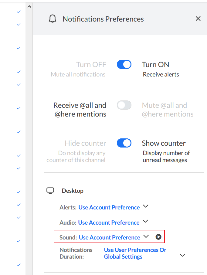The height and width of the screenshot is (275, 207).
Task: Click the bell icon in the header
Action: 53,19
